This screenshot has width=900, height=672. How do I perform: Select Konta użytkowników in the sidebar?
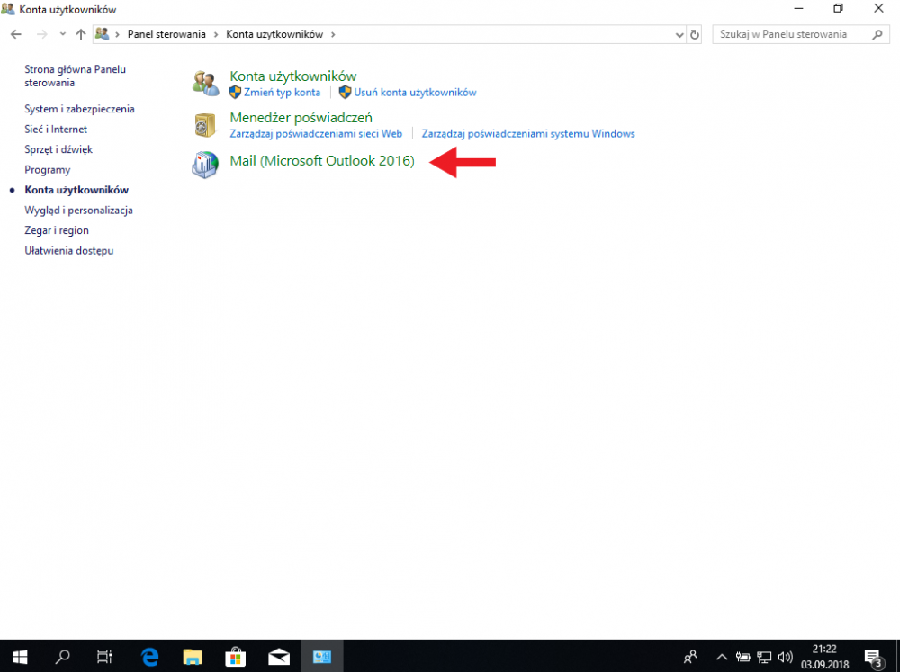click(76, 190)
